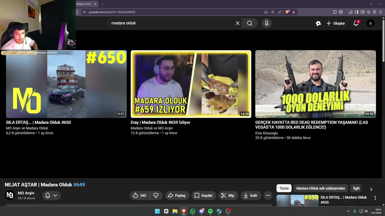Open WhatsApp from the taskbar
Screen dimensions: 385x216
pos(192,211)
